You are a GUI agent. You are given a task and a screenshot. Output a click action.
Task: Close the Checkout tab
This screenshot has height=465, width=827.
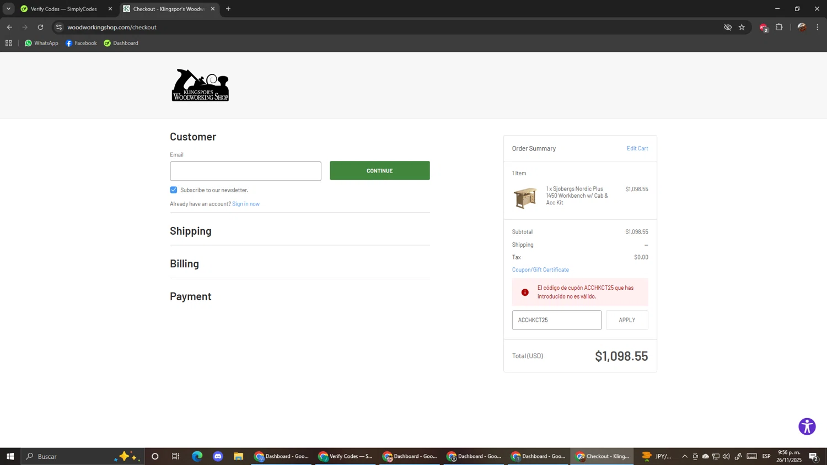pos(213,9)
